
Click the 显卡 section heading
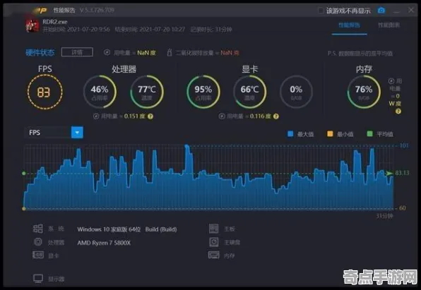tap(250, 69)
